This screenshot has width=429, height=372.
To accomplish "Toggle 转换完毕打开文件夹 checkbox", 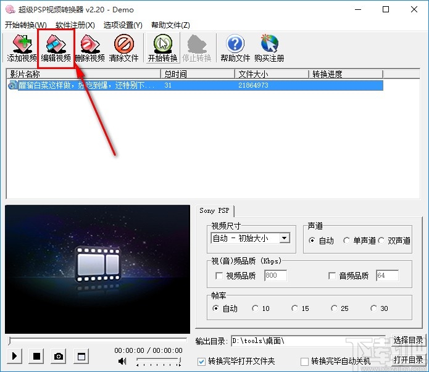I will (x=201, y=362).
